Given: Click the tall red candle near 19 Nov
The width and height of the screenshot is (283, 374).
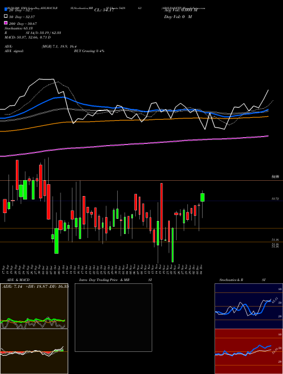Looking at the screenshot, I should click(161, 211).
